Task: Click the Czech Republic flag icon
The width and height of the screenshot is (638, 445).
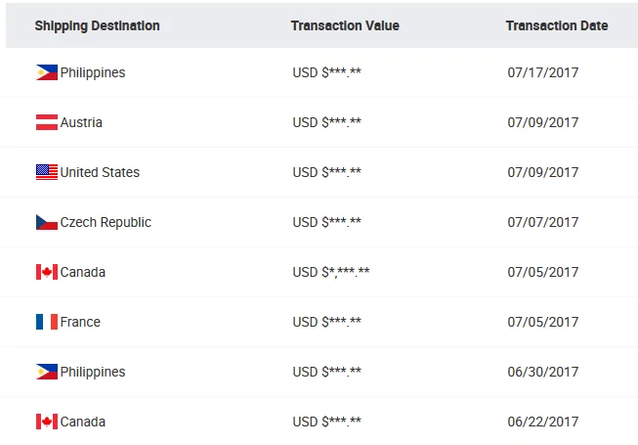Action: [x=46, y=222]
